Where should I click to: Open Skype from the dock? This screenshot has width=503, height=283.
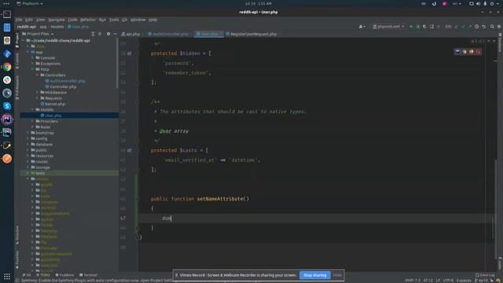coord(7,106)
